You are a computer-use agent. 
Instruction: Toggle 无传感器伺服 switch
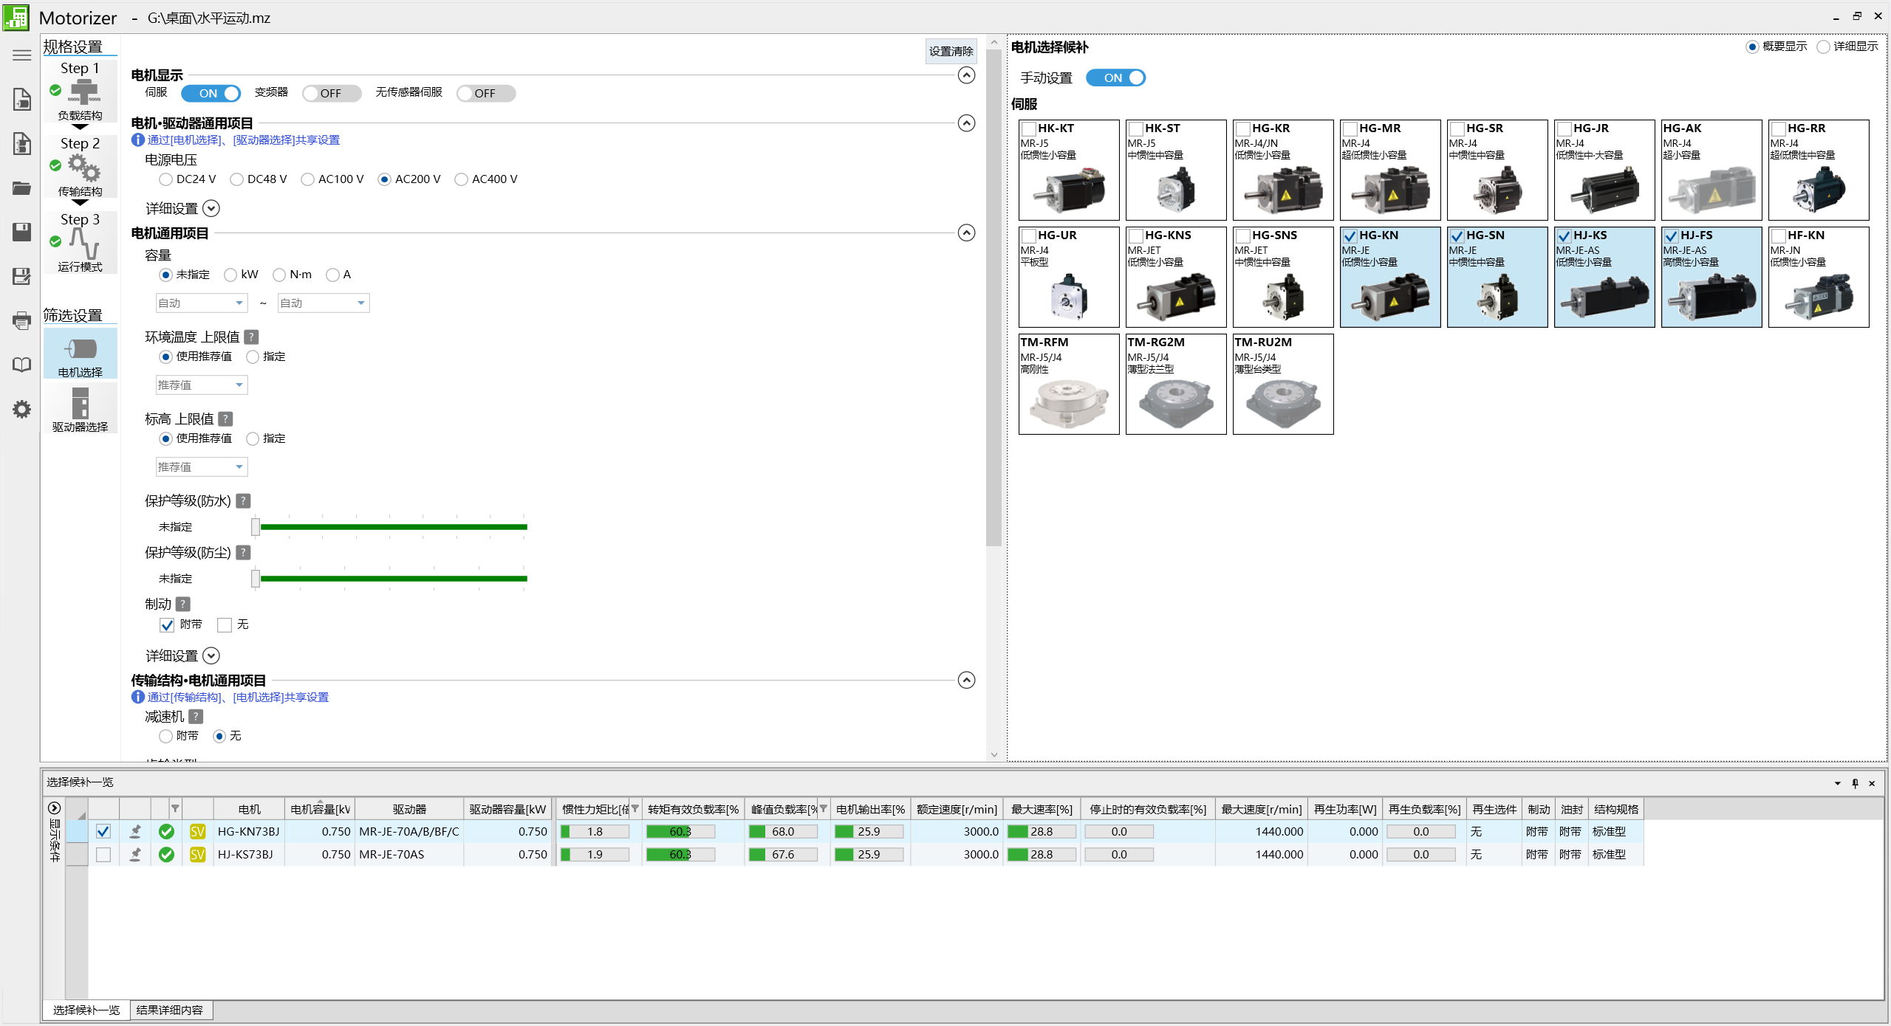(x=486, y=94)
